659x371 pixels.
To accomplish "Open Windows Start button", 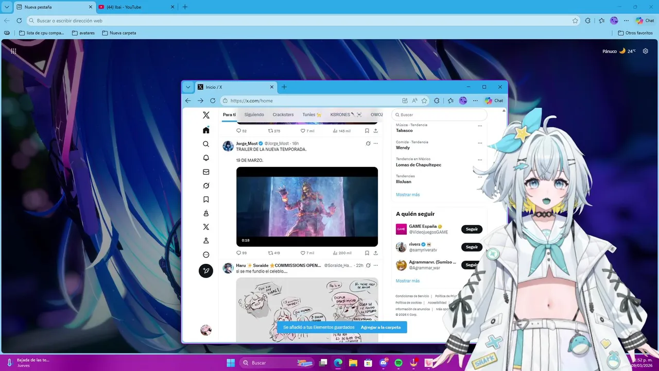I will 231,363.
